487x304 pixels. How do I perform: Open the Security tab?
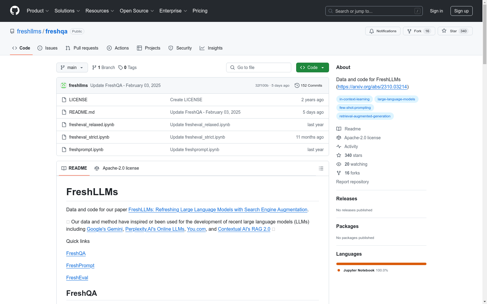pos(180,48)
